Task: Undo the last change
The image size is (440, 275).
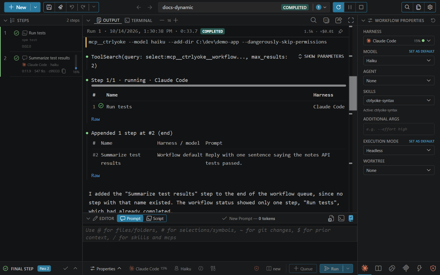Action: 72,7
